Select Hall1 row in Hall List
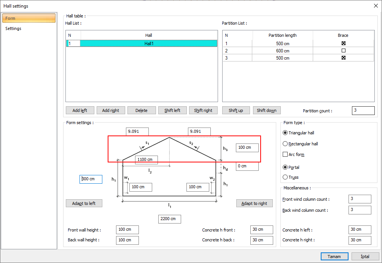 click(149, 44)
